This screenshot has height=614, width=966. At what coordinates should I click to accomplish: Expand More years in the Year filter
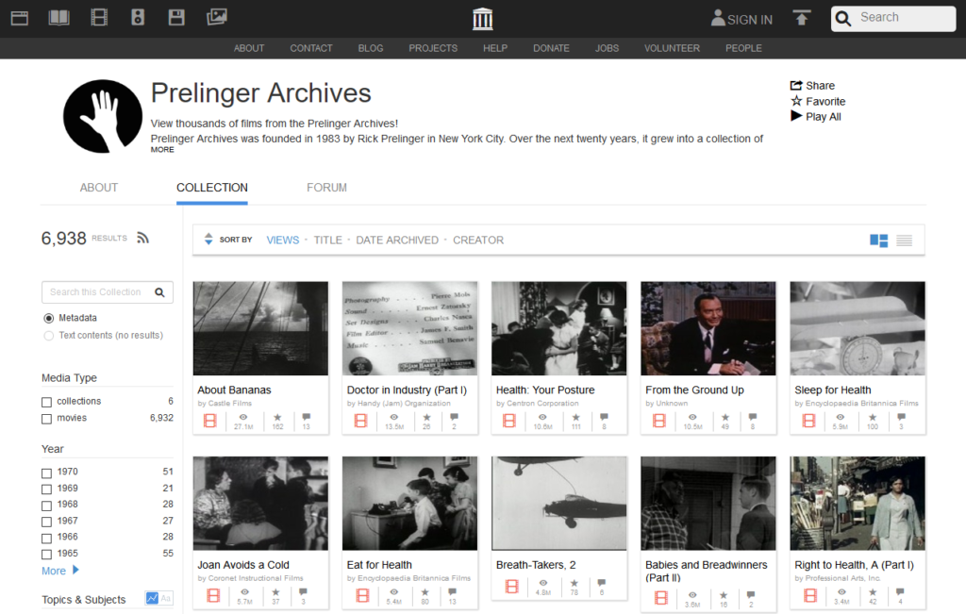[x=60, y=571]
